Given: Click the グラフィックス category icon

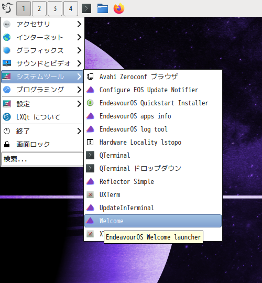Looking at the screenshot, I should coord(7,50).
